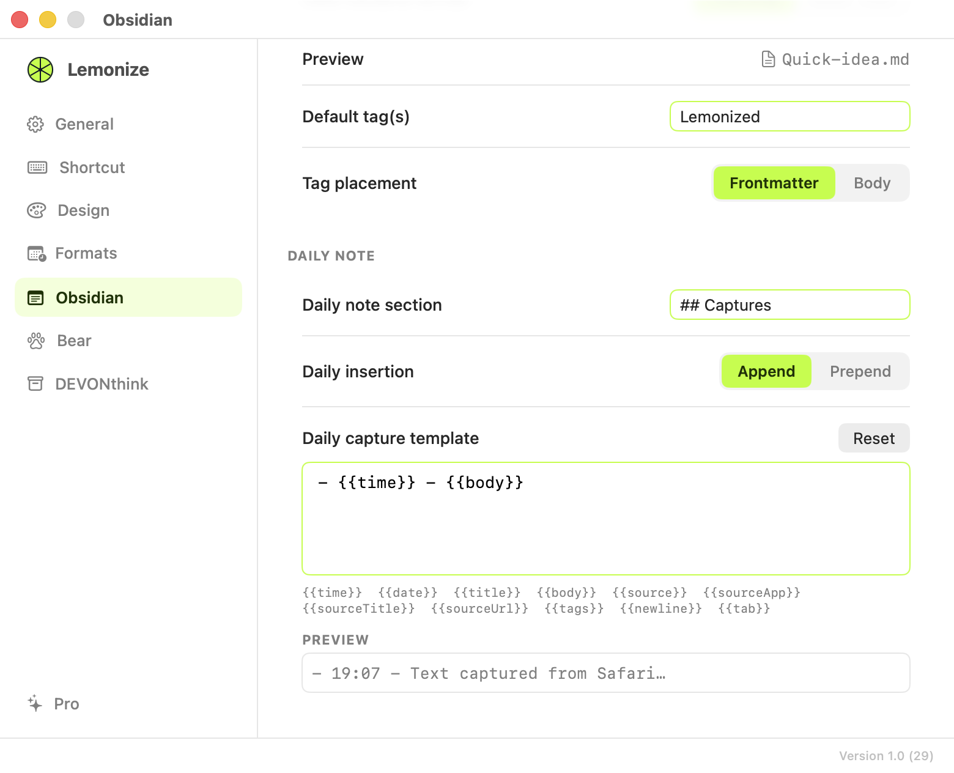
Task: Close the window with the red button
Action: pos(20,20)
